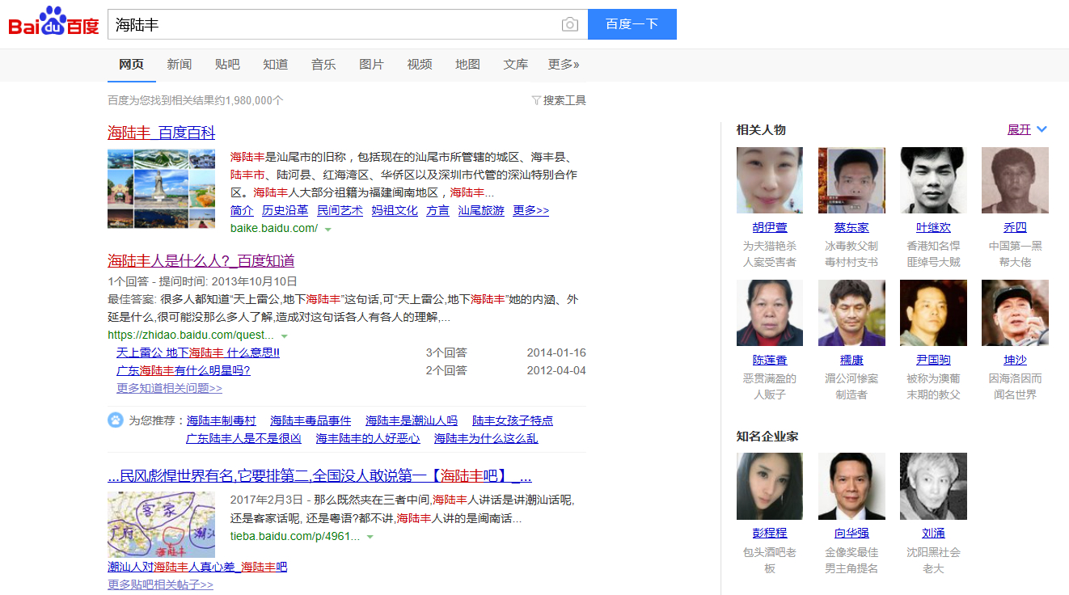Click 更多>> under the baike result
Screen dimensions: 1069x595
(x=531, y=210)
